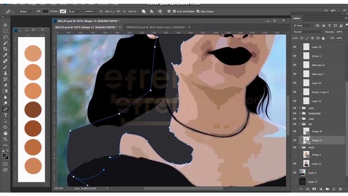Select the Type tool
Viewport: 348px width, 196px height.
(5, 115)
